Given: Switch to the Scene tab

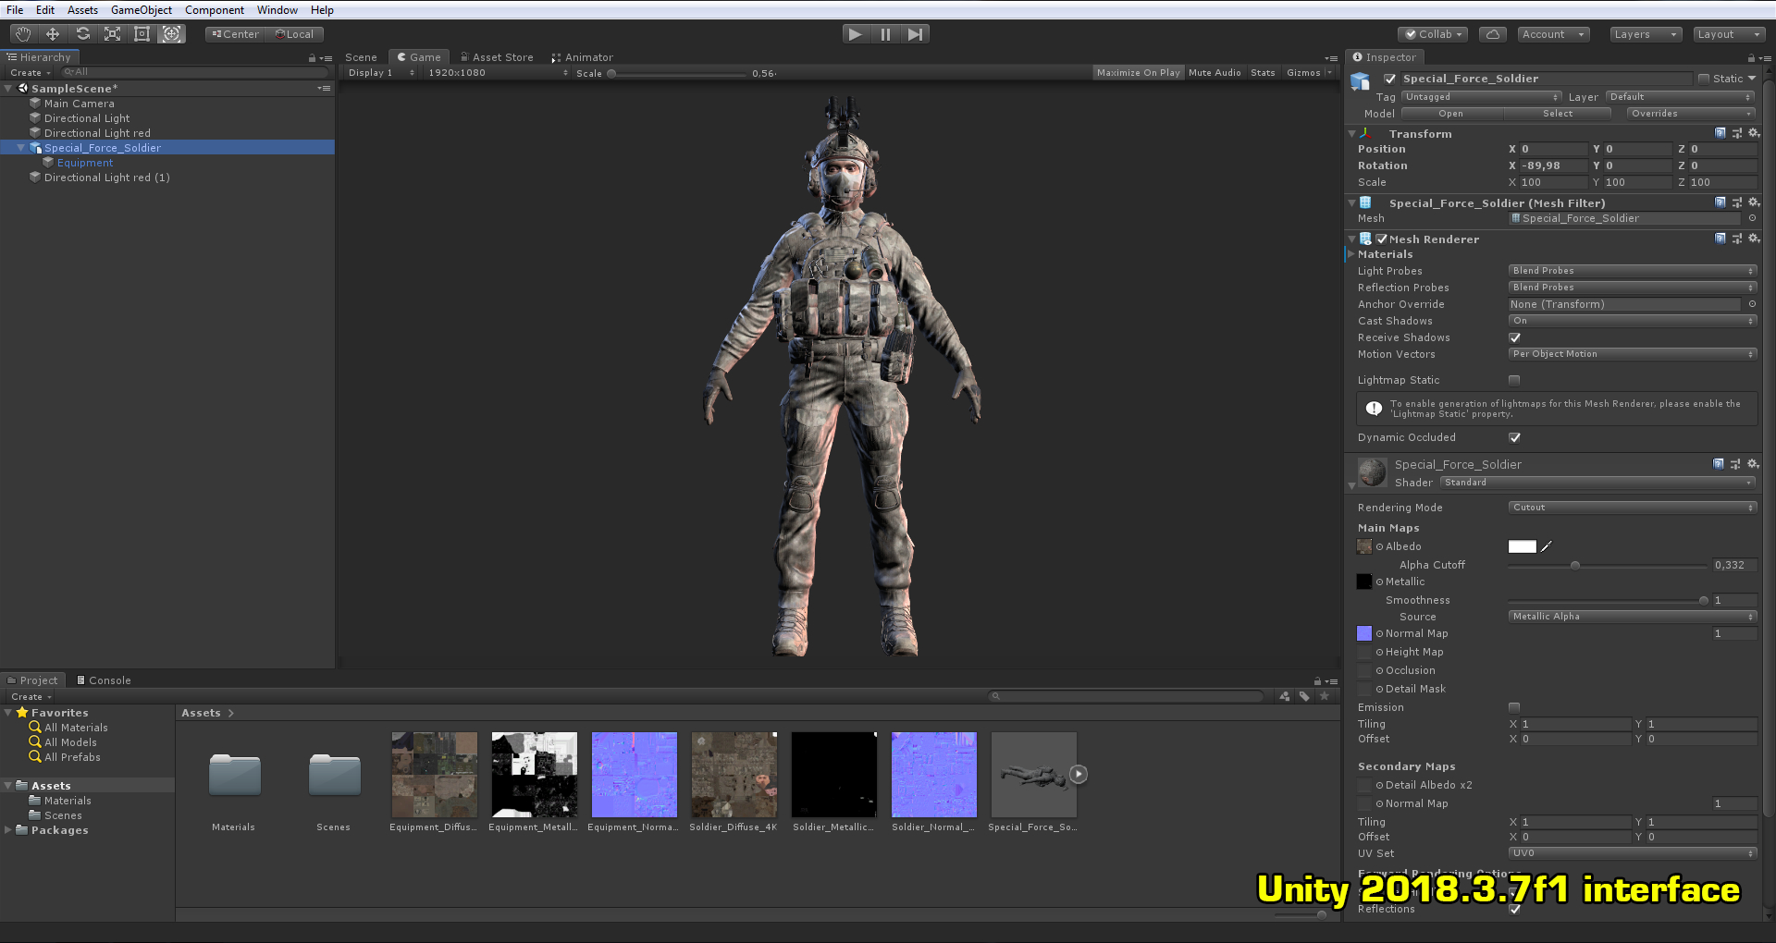Looking at the screenshot, I should 361,56.
